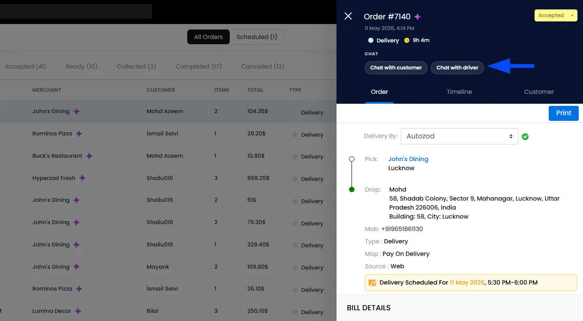Click the delivery dot icon in 250.10$ row
583x321 pixels.
click(295, 312)
